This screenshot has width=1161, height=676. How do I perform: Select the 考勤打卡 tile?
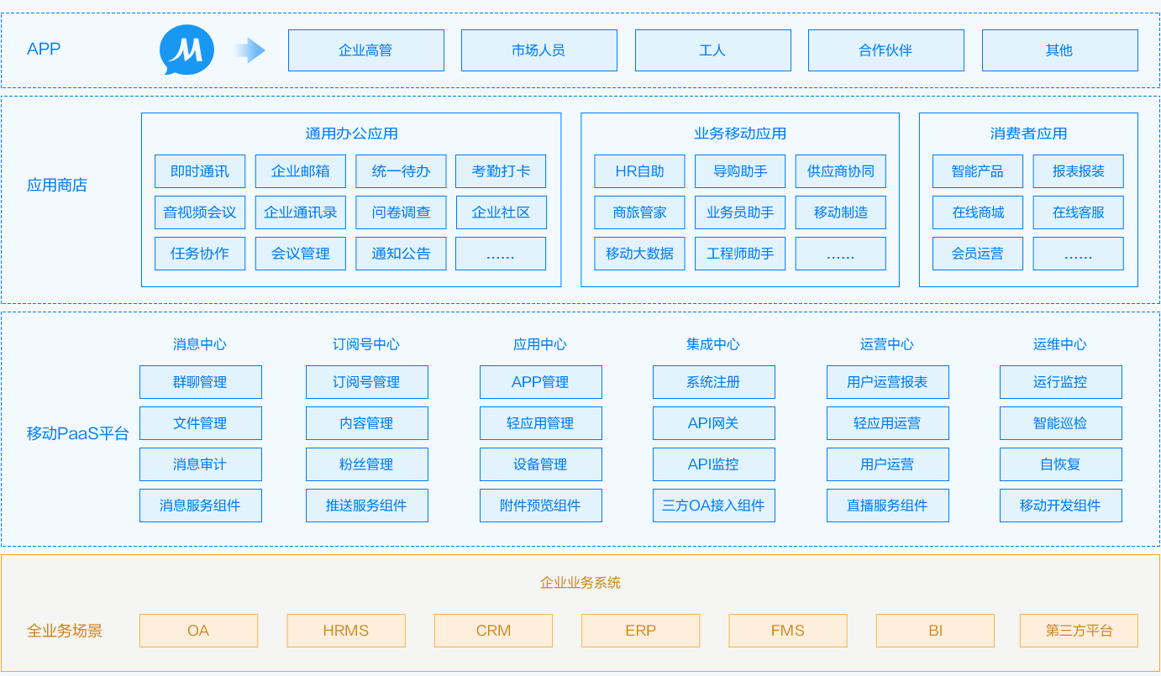click(x=501, y=171)
